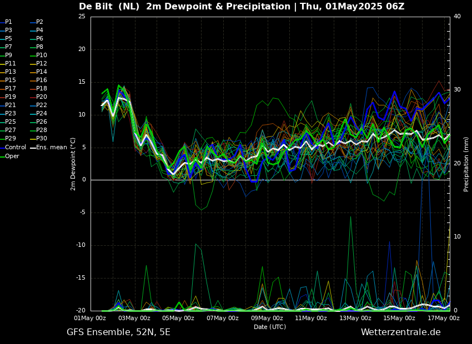Click the P21 legend entry
472x344 pixels.
click(8, 105)
